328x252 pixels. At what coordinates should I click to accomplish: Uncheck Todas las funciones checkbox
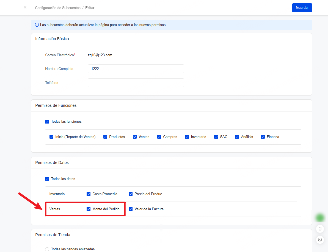47,121
